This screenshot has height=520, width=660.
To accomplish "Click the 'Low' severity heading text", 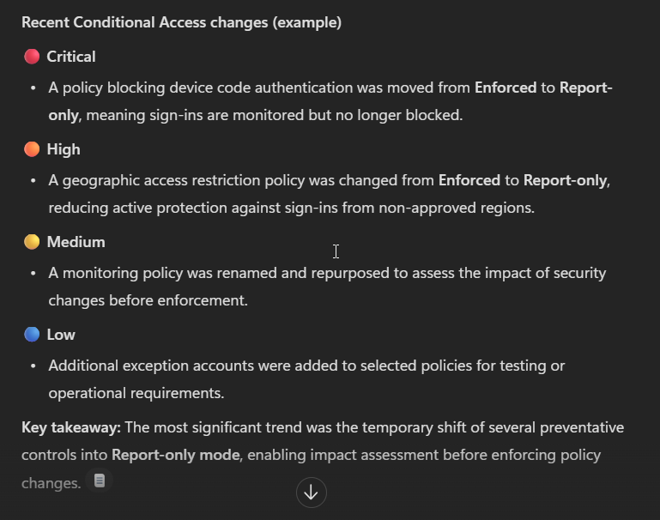I will pos(61,335).
